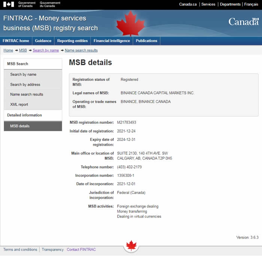Open the Canada.ca link
Viewport: 262px width, 256px height.
point(188,4)
